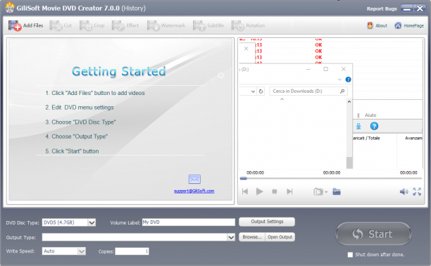This screenshot has height=266, width=431.
Task: Skip to next track in player
Action: pos(289,191)
